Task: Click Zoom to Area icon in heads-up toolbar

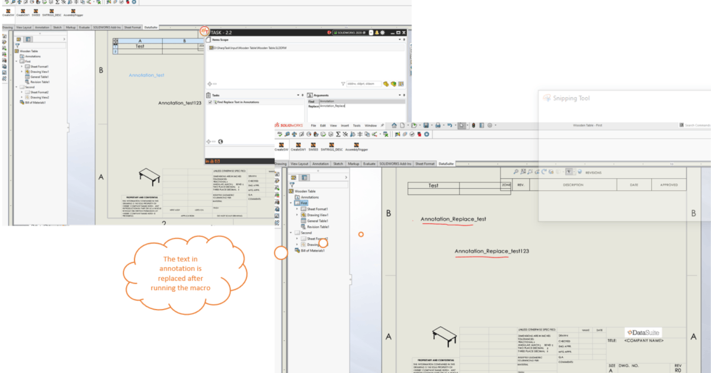Action: pyautogui.click(x=530, y=172)
